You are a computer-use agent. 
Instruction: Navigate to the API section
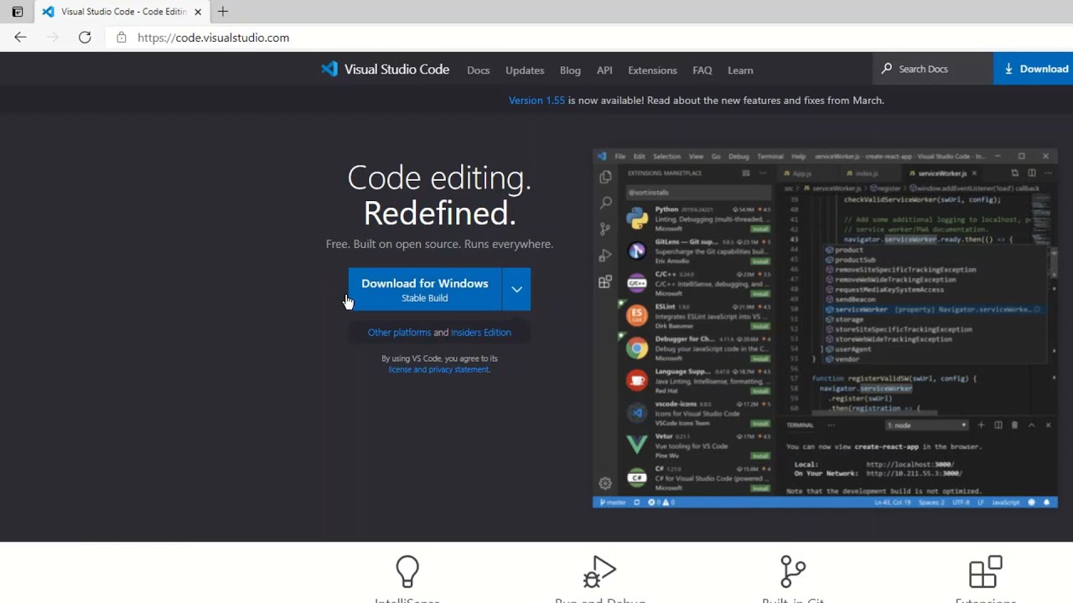(604, 70)
